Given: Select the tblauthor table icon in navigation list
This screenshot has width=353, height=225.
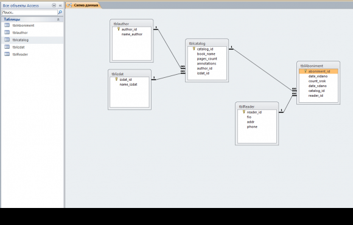Looking at the screenshot, I should coord(7,32).
